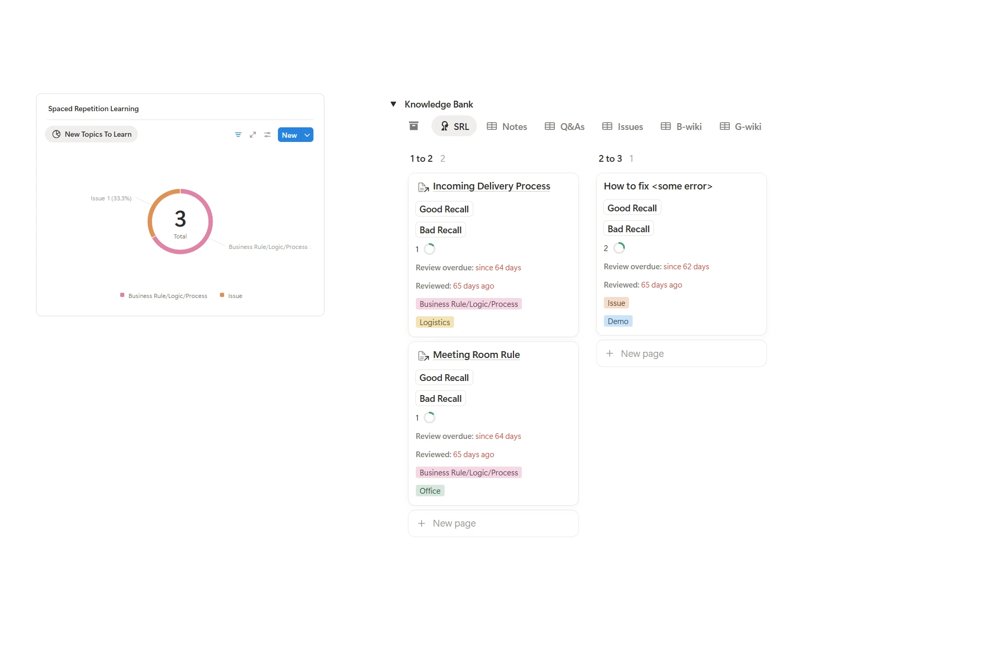Click the blue New button
Viewport: 1003px width, 668px height.
click(289, 135)
